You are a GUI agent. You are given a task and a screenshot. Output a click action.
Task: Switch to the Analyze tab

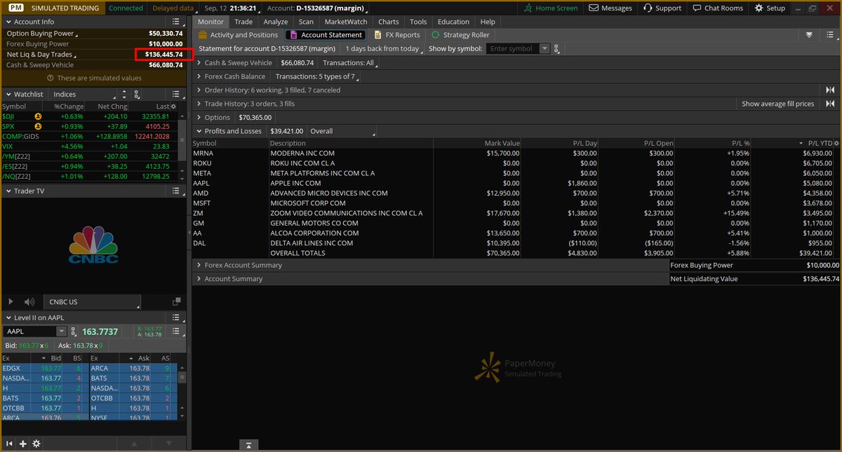[x=276, y=22]
